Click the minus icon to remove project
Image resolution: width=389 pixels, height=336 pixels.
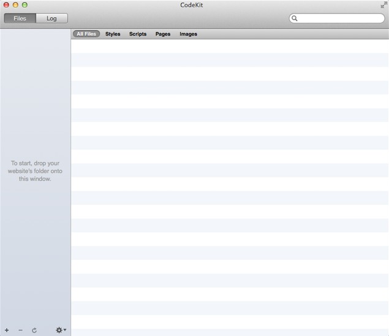coord(20,330)
